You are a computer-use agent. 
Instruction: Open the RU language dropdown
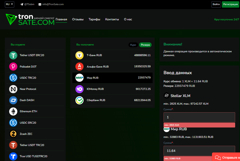tap(10, 4)
